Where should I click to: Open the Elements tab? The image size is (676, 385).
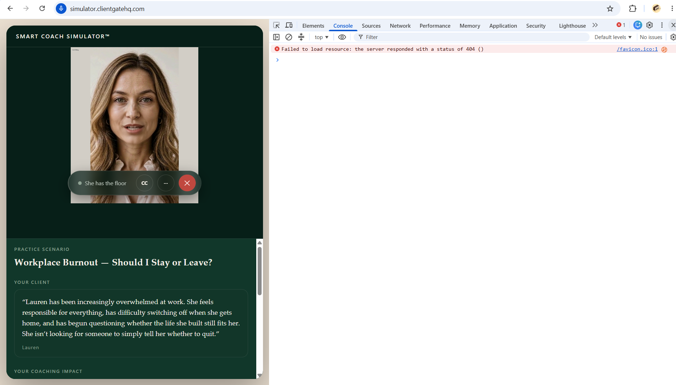tap(313, 26)
